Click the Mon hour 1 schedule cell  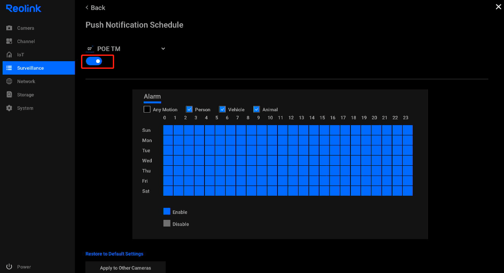click(x=179, y=140)
